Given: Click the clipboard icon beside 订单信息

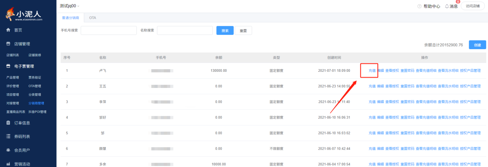Looking at the screenshot, I should [8, 123].
